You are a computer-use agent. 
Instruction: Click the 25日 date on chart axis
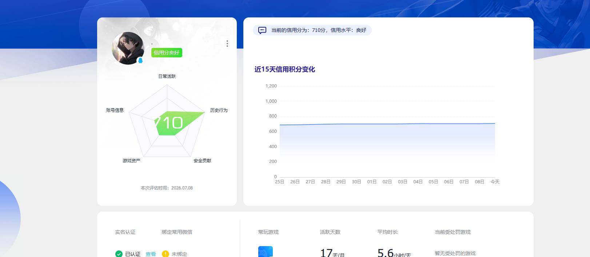tap(279, 181)
